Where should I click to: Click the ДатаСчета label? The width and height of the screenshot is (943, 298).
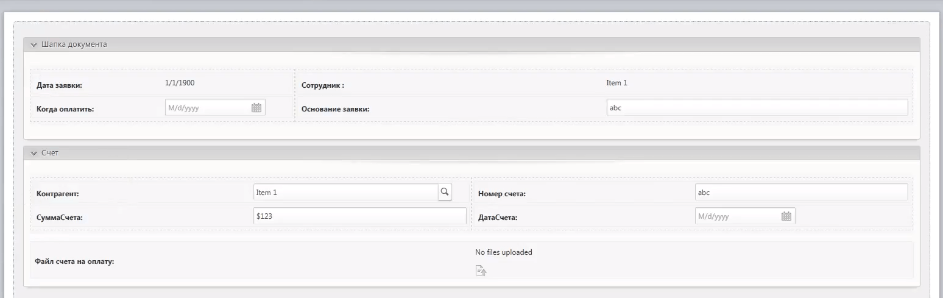[x=498, y=217]
